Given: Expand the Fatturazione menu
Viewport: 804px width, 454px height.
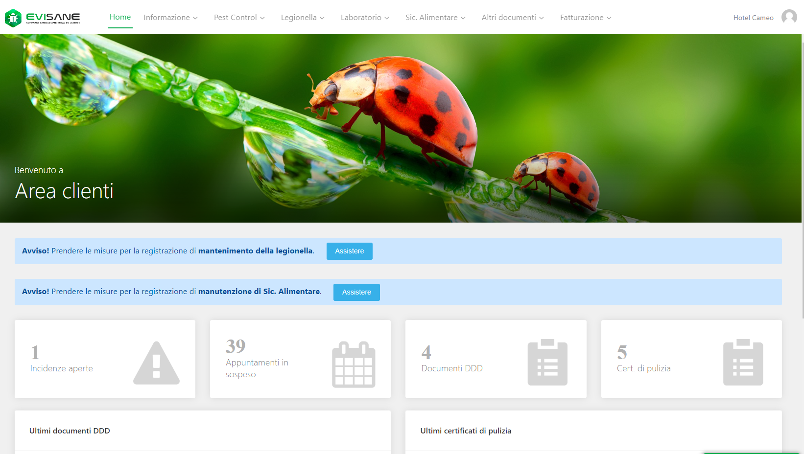Looking at the screenshot, I should [x=585, y=18].
